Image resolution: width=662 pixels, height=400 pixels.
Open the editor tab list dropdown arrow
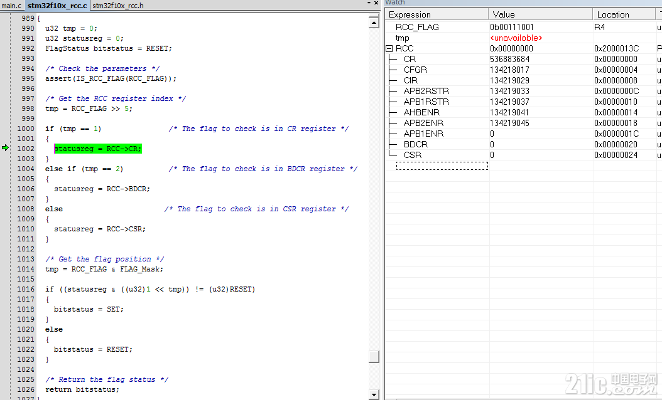click(369, 3)
